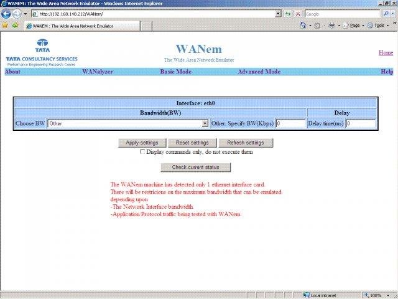The height and width of the screenshot is (299, 398).
Task: Click the Check current status button
Action: (x=195, y=168)
